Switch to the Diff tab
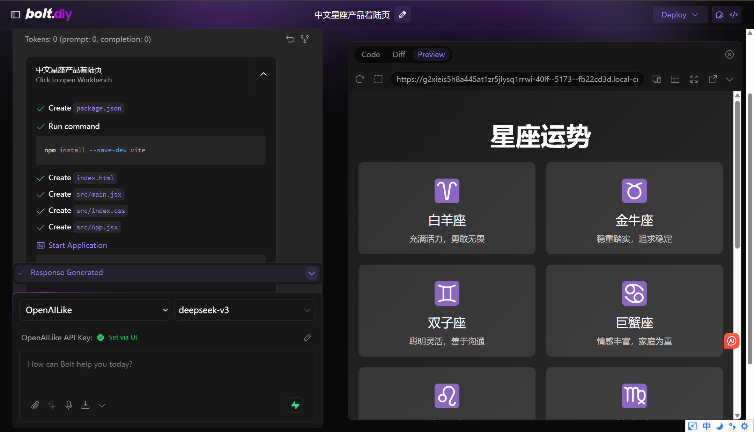The width and height of the screenshot is (754, 432). [x=399, y=54]
